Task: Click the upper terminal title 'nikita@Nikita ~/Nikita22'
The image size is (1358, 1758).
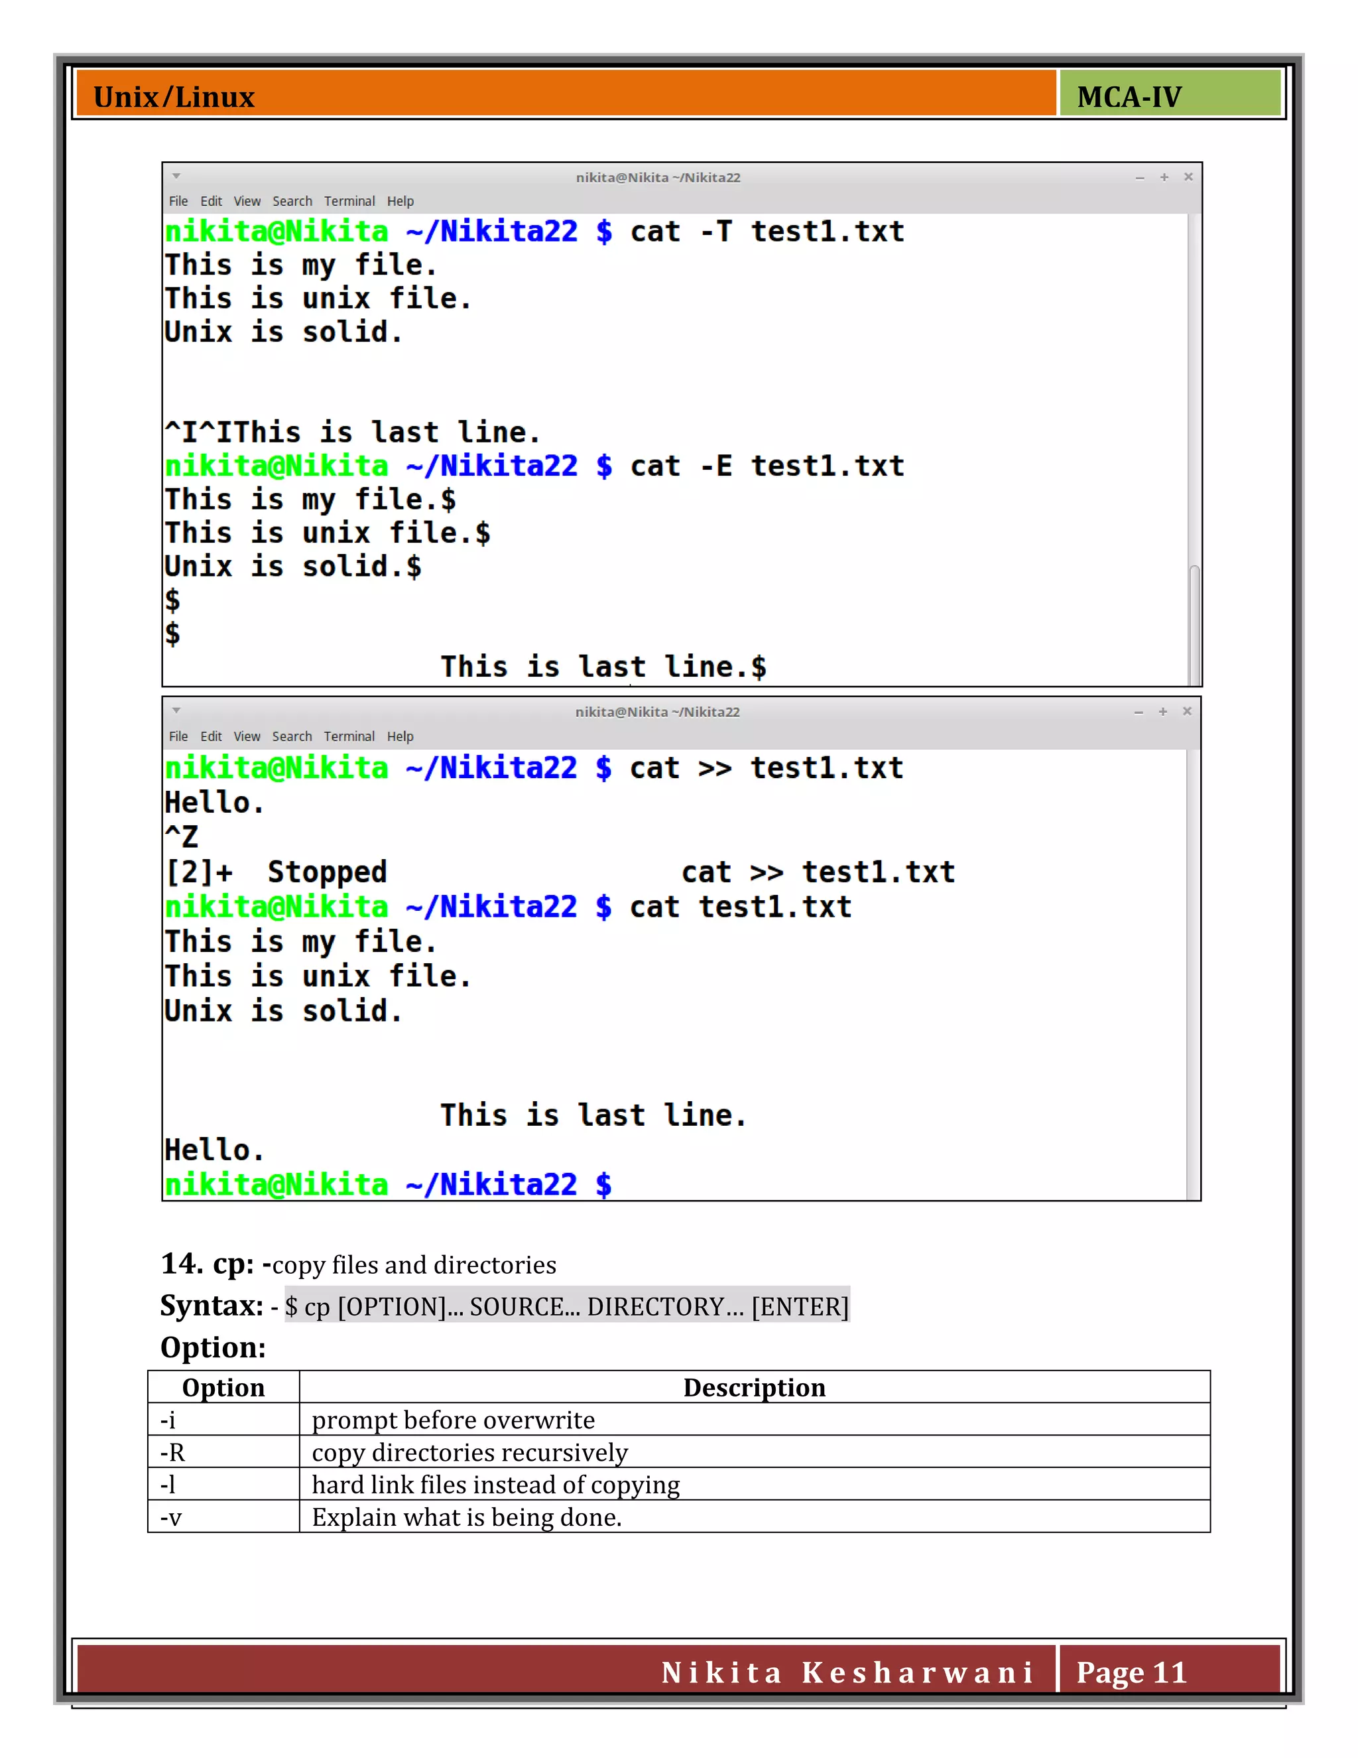Action: point(658,177)
